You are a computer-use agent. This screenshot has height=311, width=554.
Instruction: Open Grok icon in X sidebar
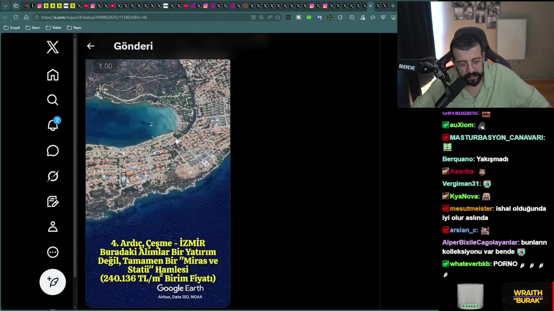tap(53, 176)
